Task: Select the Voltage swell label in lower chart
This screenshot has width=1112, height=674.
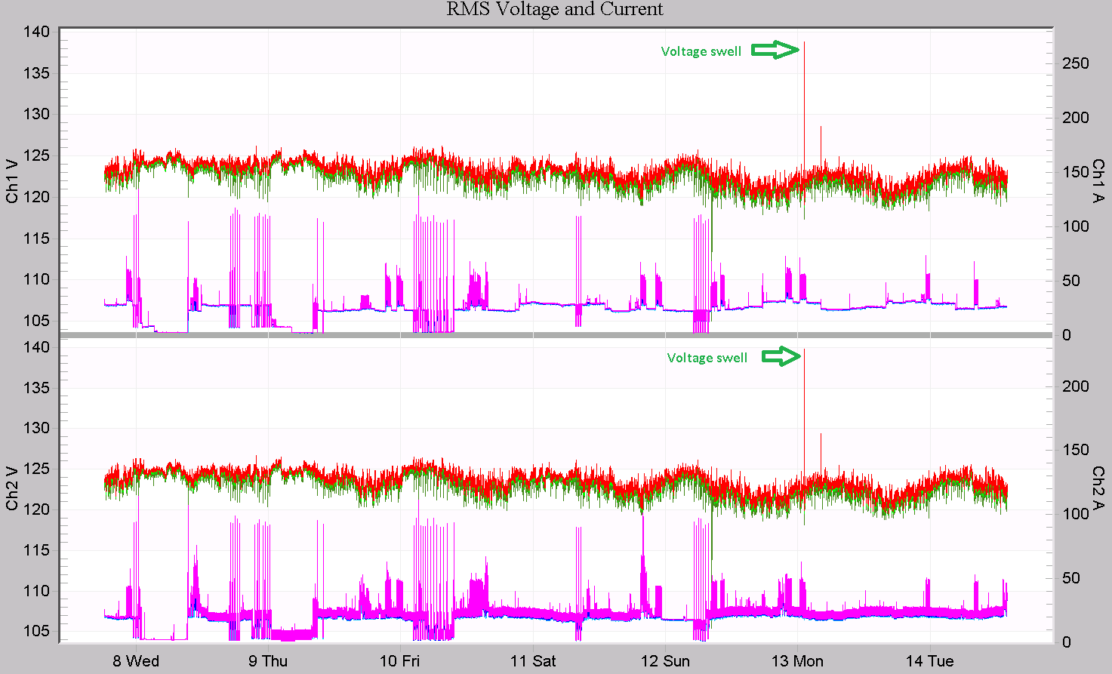Action: pyautogui.click(x=707, y=358)
